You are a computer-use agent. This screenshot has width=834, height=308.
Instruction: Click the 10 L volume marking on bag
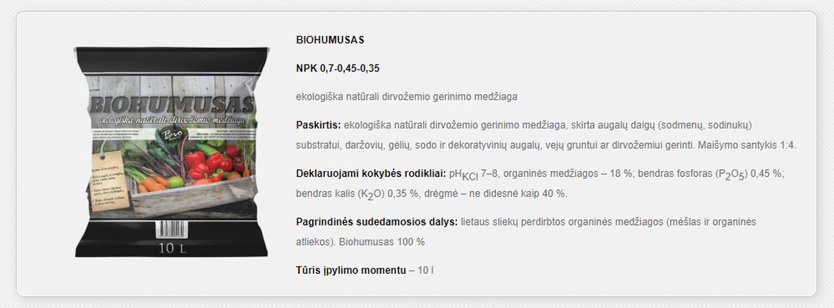pyautogui.click(x=172, y=248)
